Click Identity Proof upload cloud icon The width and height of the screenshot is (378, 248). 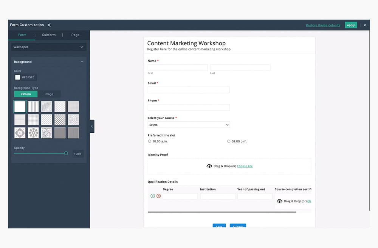209,166
